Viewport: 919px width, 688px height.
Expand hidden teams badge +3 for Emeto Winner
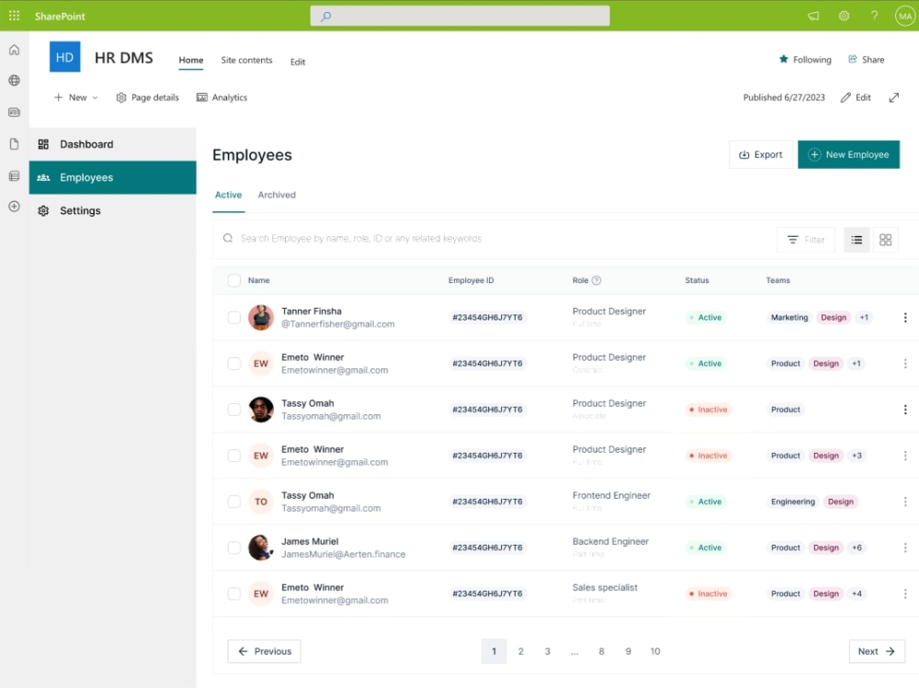click(x=856, y=455)
